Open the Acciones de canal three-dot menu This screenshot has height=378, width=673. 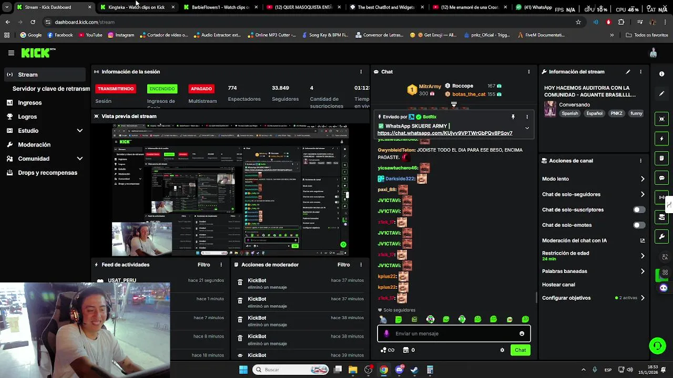click(x=640, y=161)
